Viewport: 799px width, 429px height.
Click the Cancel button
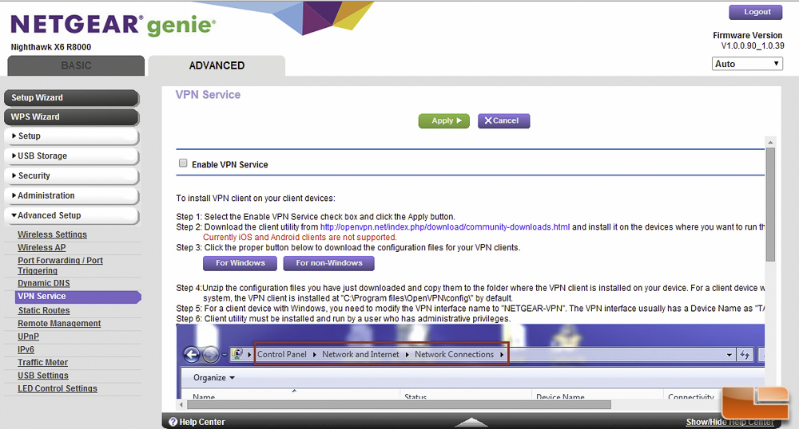(503, 121)
